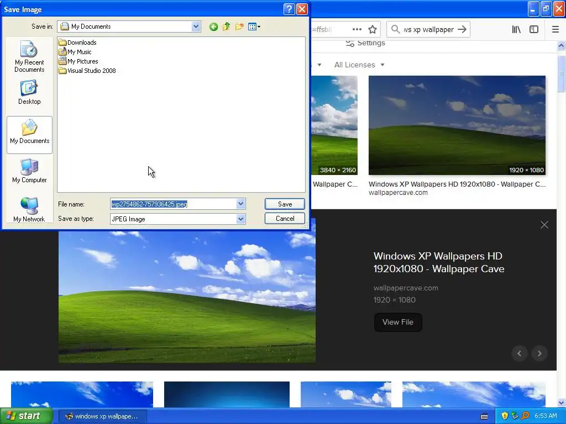Open browser page actions three-dot menu
Image resolution: width=566 pixels, height=424 pixels.
[x=357, y=29]
